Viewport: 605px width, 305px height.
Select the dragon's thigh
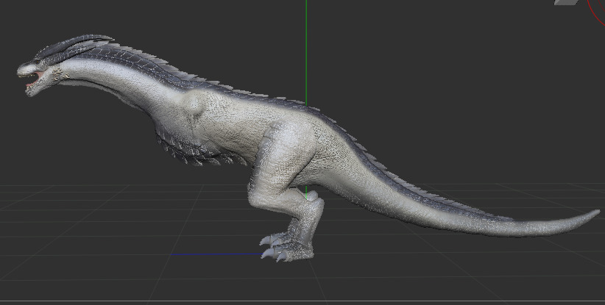[x=287, y=154]
